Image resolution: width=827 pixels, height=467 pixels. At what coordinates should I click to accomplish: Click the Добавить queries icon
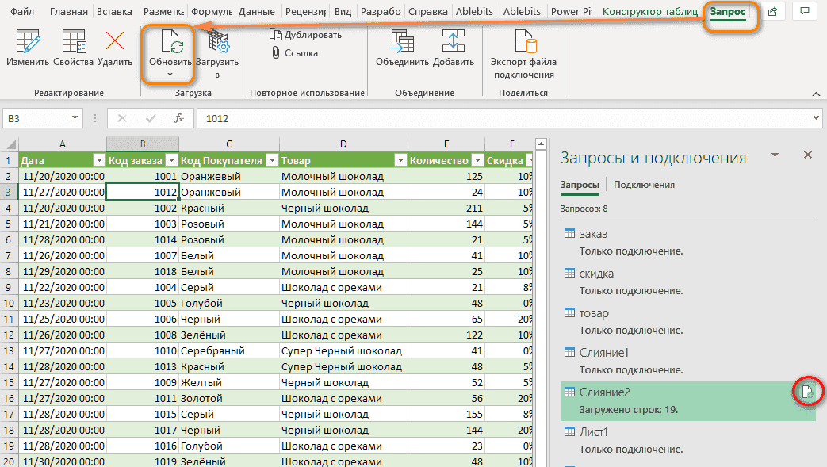click(454, 42)
